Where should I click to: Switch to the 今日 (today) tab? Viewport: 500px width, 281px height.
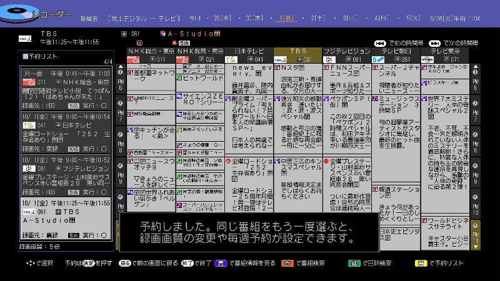[x=194, y=19]
